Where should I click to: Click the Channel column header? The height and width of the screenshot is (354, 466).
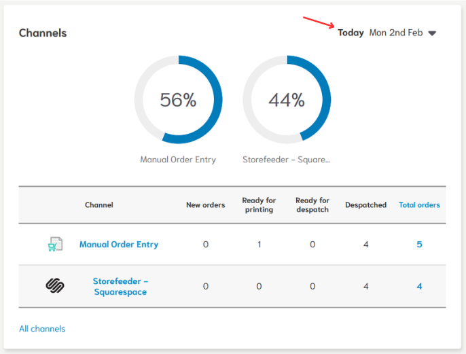pyautogui.click(x=99, y=205)
